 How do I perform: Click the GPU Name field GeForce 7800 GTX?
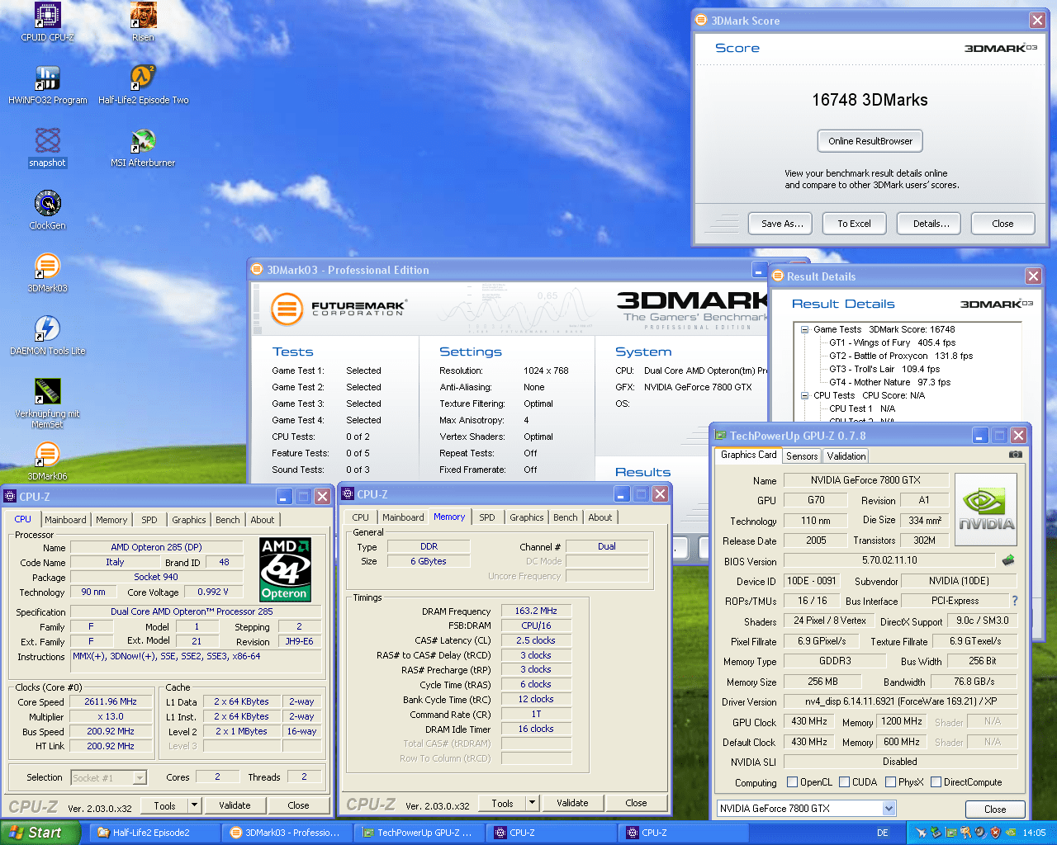[x=865, y=480]
